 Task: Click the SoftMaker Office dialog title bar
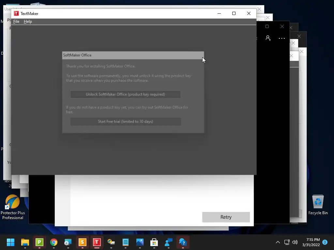133,55
